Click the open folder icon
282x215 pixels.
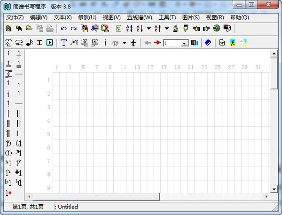click(29, 29)
